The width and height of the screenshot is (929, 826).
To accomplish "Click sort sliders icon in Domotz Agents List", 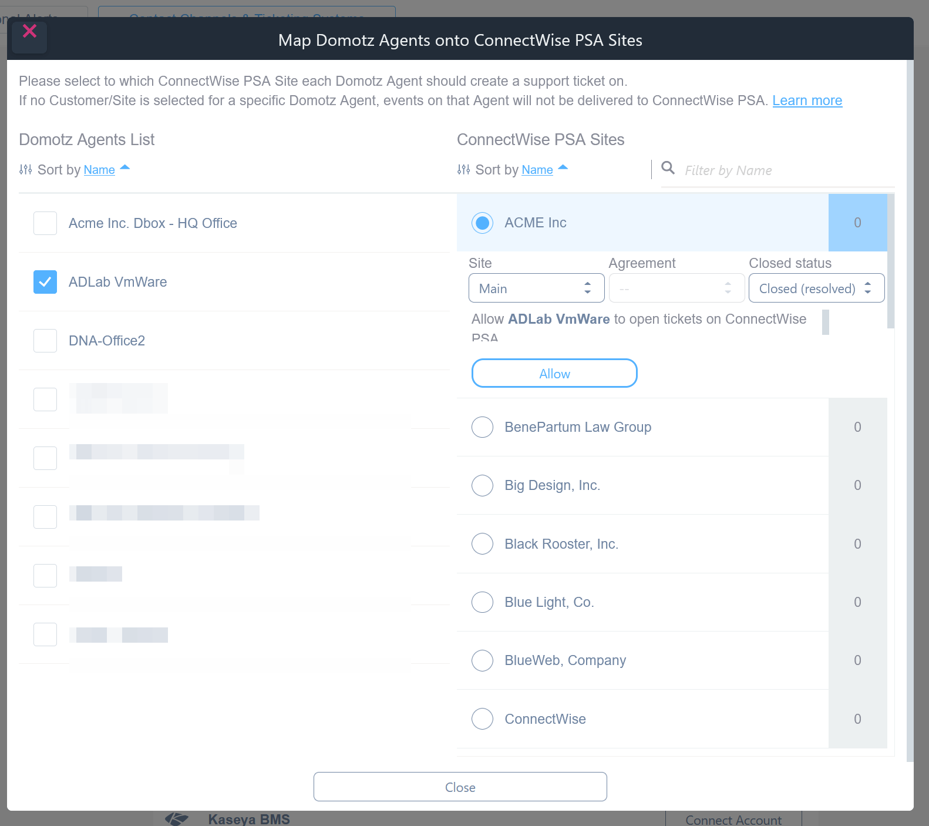I will [25, 170].
